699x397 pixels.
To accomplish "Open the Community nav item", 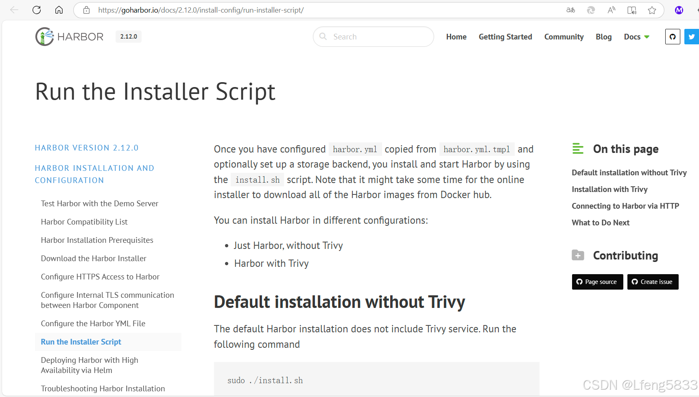I will pyautogui.click(x=564, y=37).
